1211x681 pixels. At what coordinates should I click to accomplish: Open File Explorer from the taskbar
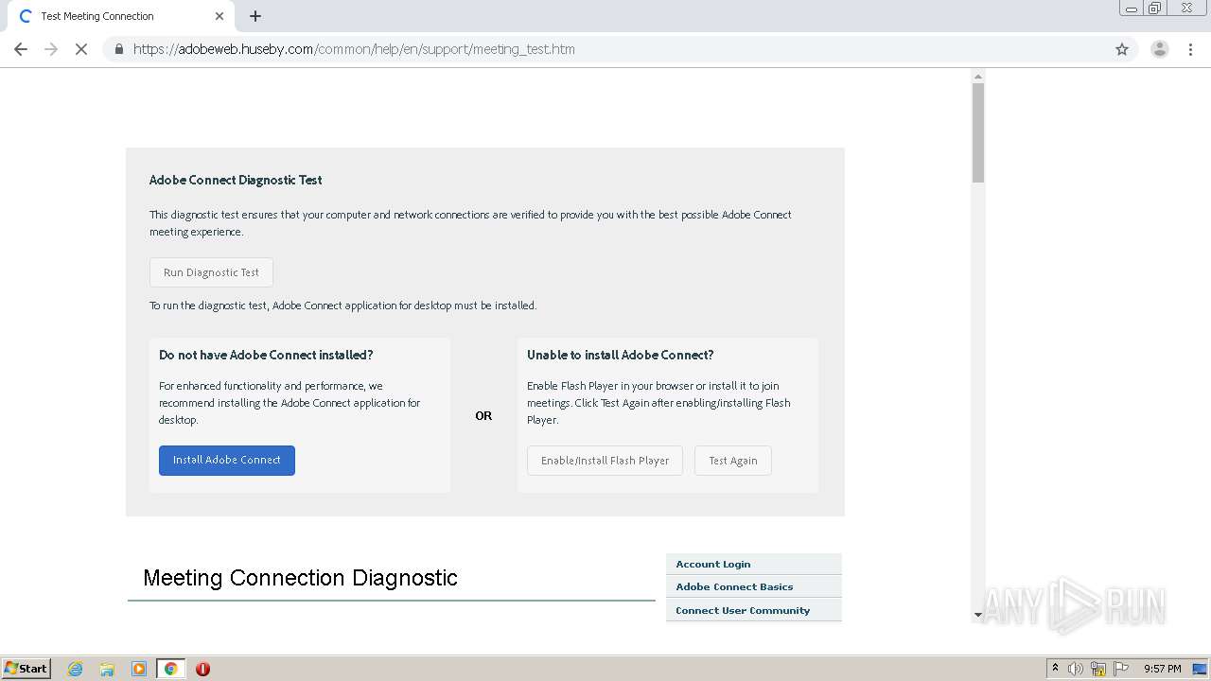(107, 669)
